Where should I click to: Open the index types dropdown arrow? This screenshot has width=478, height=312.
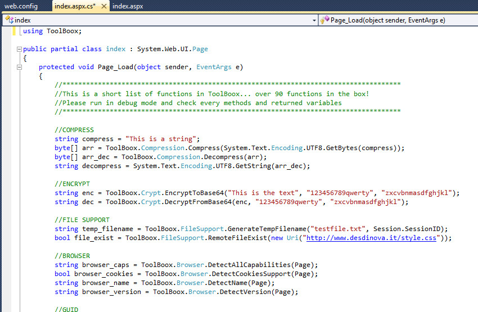(x=314, y=20)
